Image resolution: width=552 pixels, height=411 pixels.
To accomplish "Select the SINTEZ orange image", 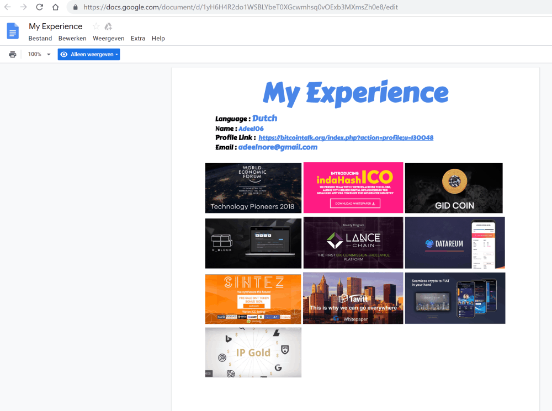I will 253,299.
